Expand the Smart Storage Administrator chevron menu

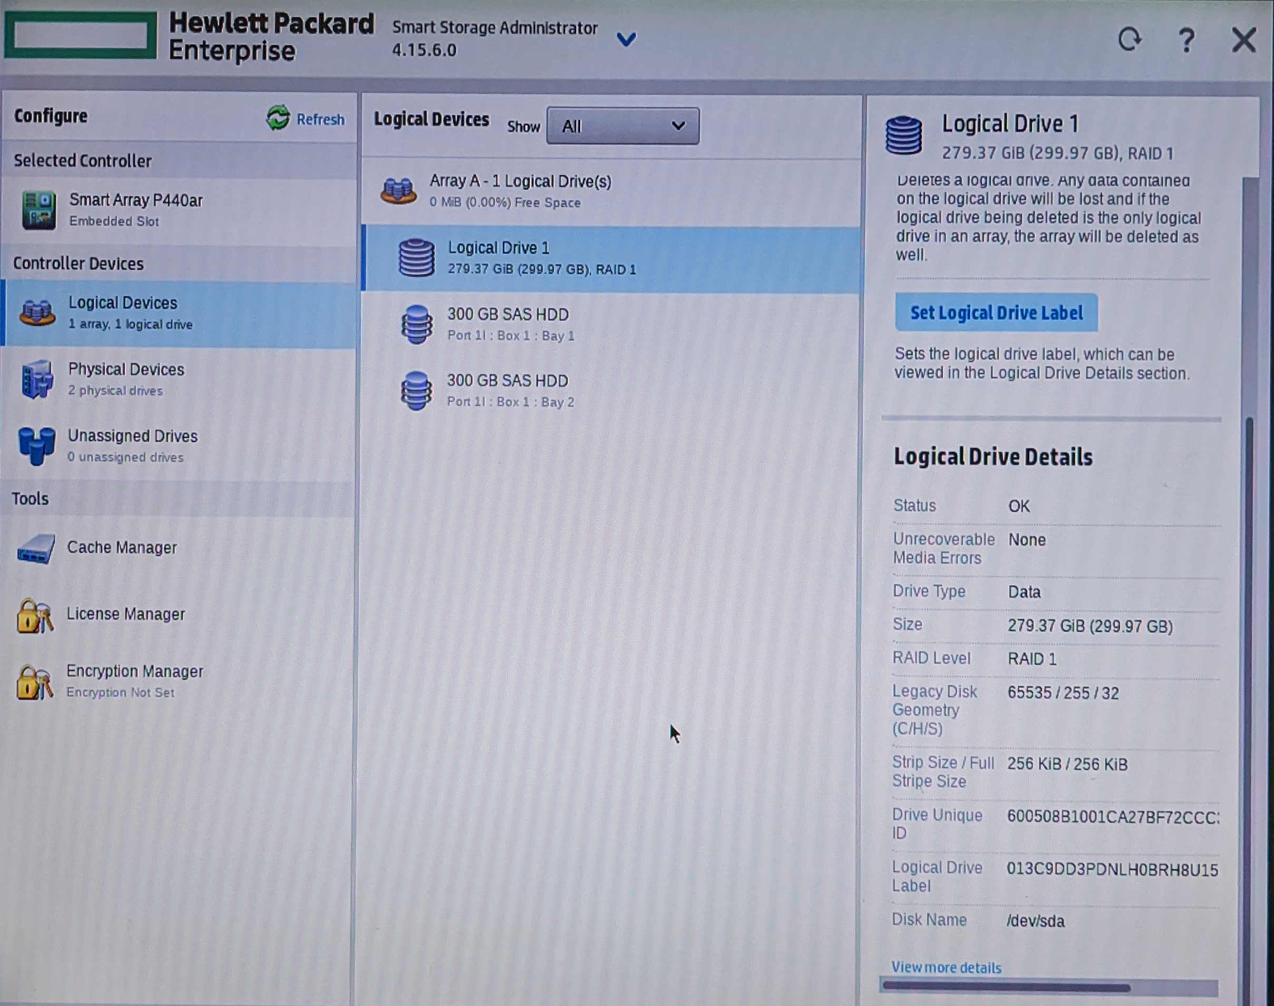(x=626, y=40)
